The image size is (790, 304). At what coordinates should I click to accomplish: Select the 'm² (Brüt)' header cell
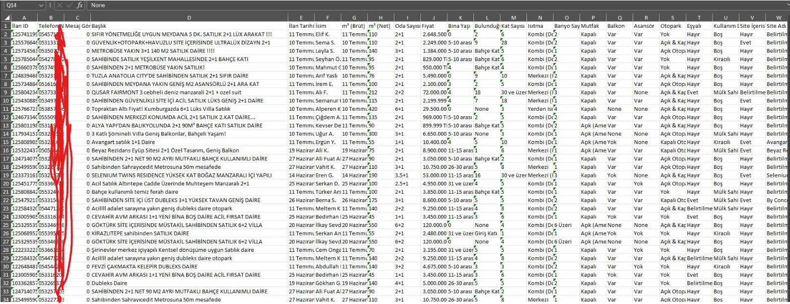click(354, 26)
